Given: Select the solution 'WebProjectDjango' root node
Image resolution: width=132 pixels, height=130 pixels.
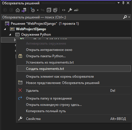Looking at the screenshot, I should pos(45,24).
